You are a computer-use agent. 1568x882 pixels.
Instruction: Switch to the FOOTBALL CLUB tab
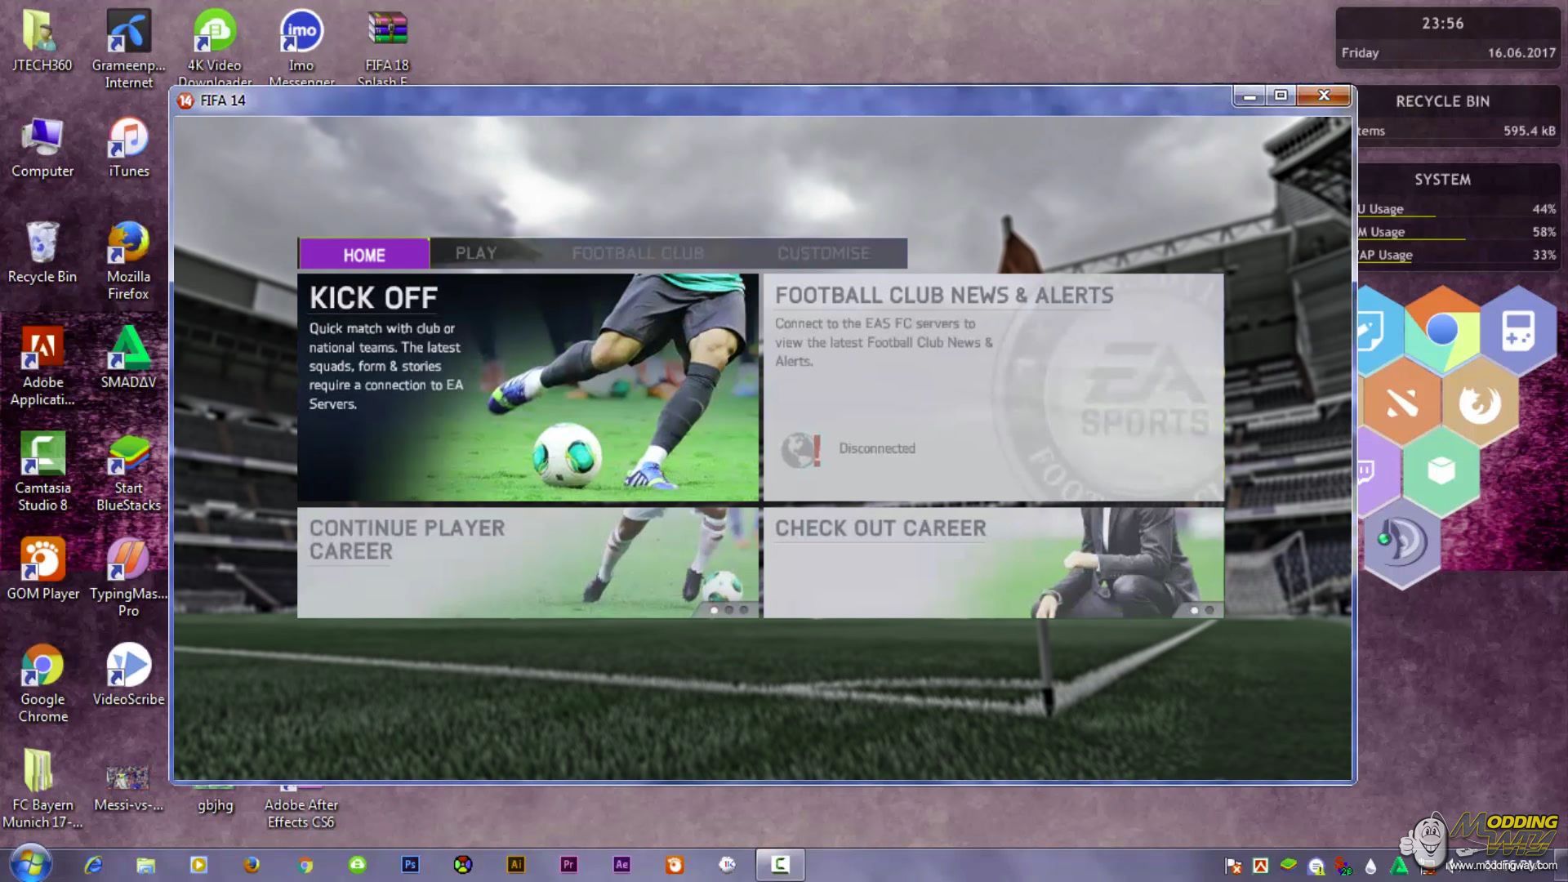[x=637, y=253]
